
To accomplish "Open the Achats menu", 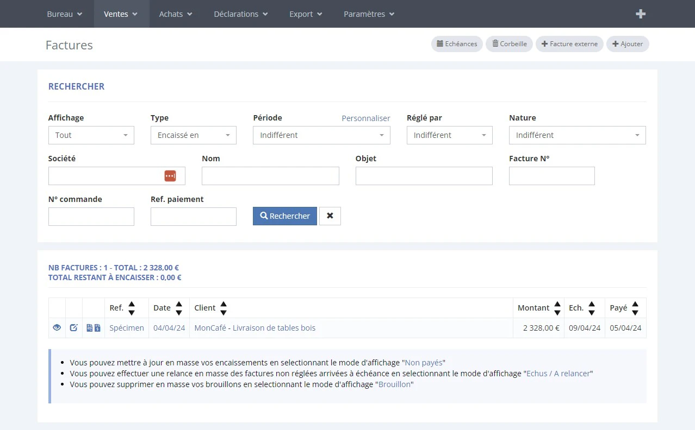I will point(176,14).
